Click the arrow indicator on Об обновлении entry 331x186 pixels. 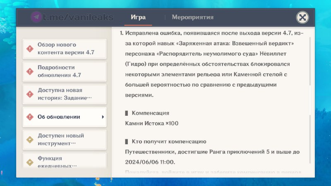tap(103, 117)
